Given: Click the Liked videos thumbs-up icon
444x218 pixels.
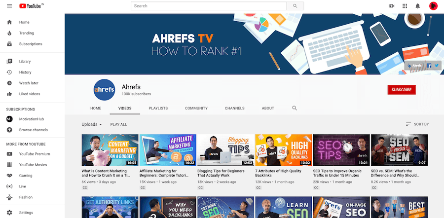Looking at the screenshot, I should tap(9, 94).
